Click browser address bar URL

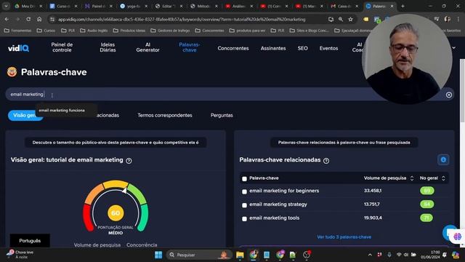click(182, 20)
